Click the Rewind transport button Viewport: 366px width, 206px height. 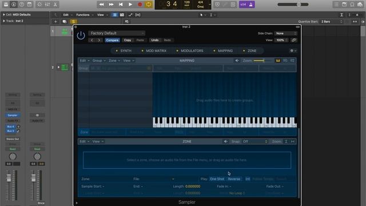click(102, 5)
